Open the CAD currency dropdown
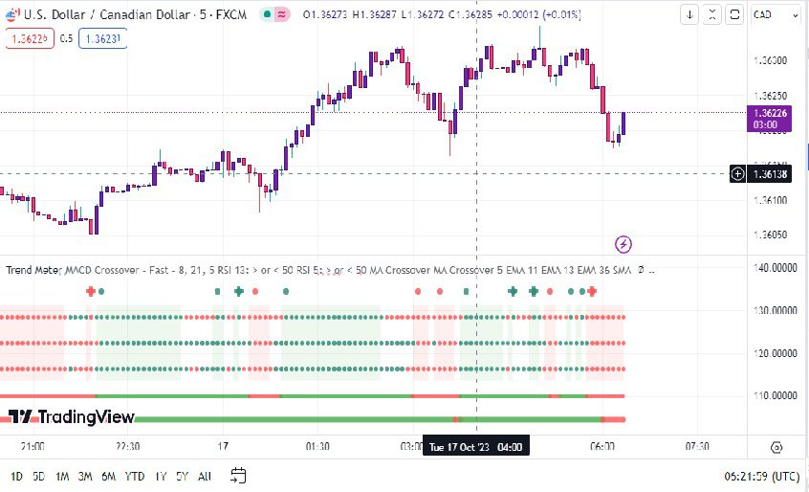The width and height of the screenshot is (809, 492). (x=776, y=15)
